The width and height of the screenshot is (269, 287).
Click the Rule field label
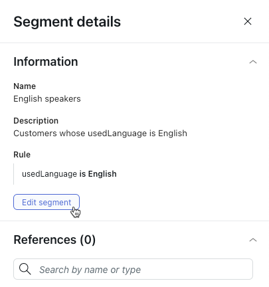point(22,155)
